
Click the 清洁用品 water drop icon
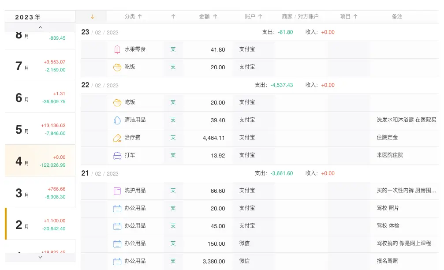click(117, 120)
